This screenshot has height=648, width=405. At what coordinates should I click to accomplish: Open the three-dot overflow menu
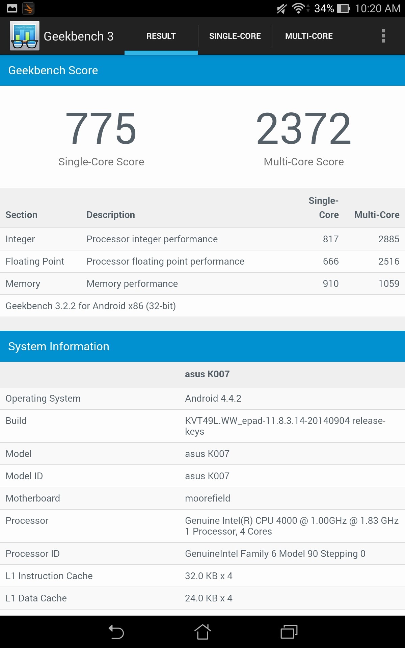pyautogui.click(x=383, y=36)
